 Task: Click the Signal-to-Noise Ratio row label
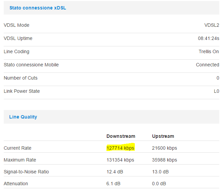(x=26, y=172)
